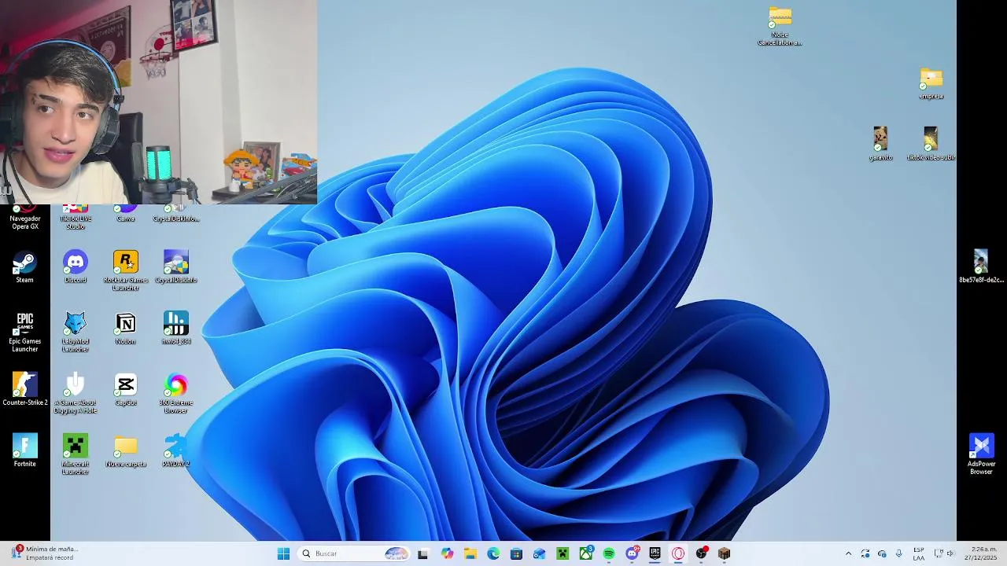Click the dark circular recorder taskbar icon
Screen dimensions: 1007x566
point(701,553)
